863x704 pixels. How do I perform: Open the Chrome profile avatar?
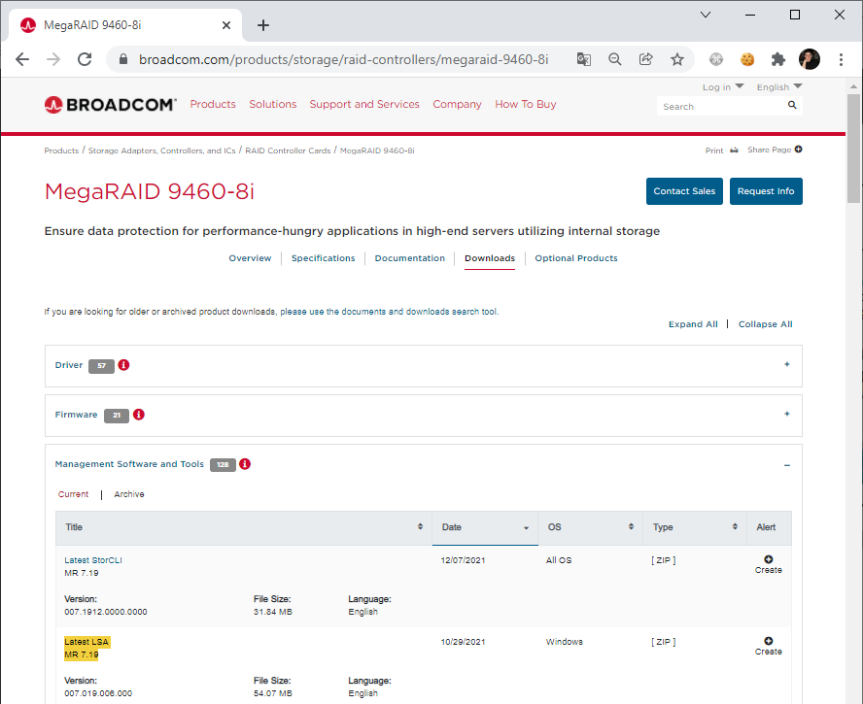coord(809,59)
